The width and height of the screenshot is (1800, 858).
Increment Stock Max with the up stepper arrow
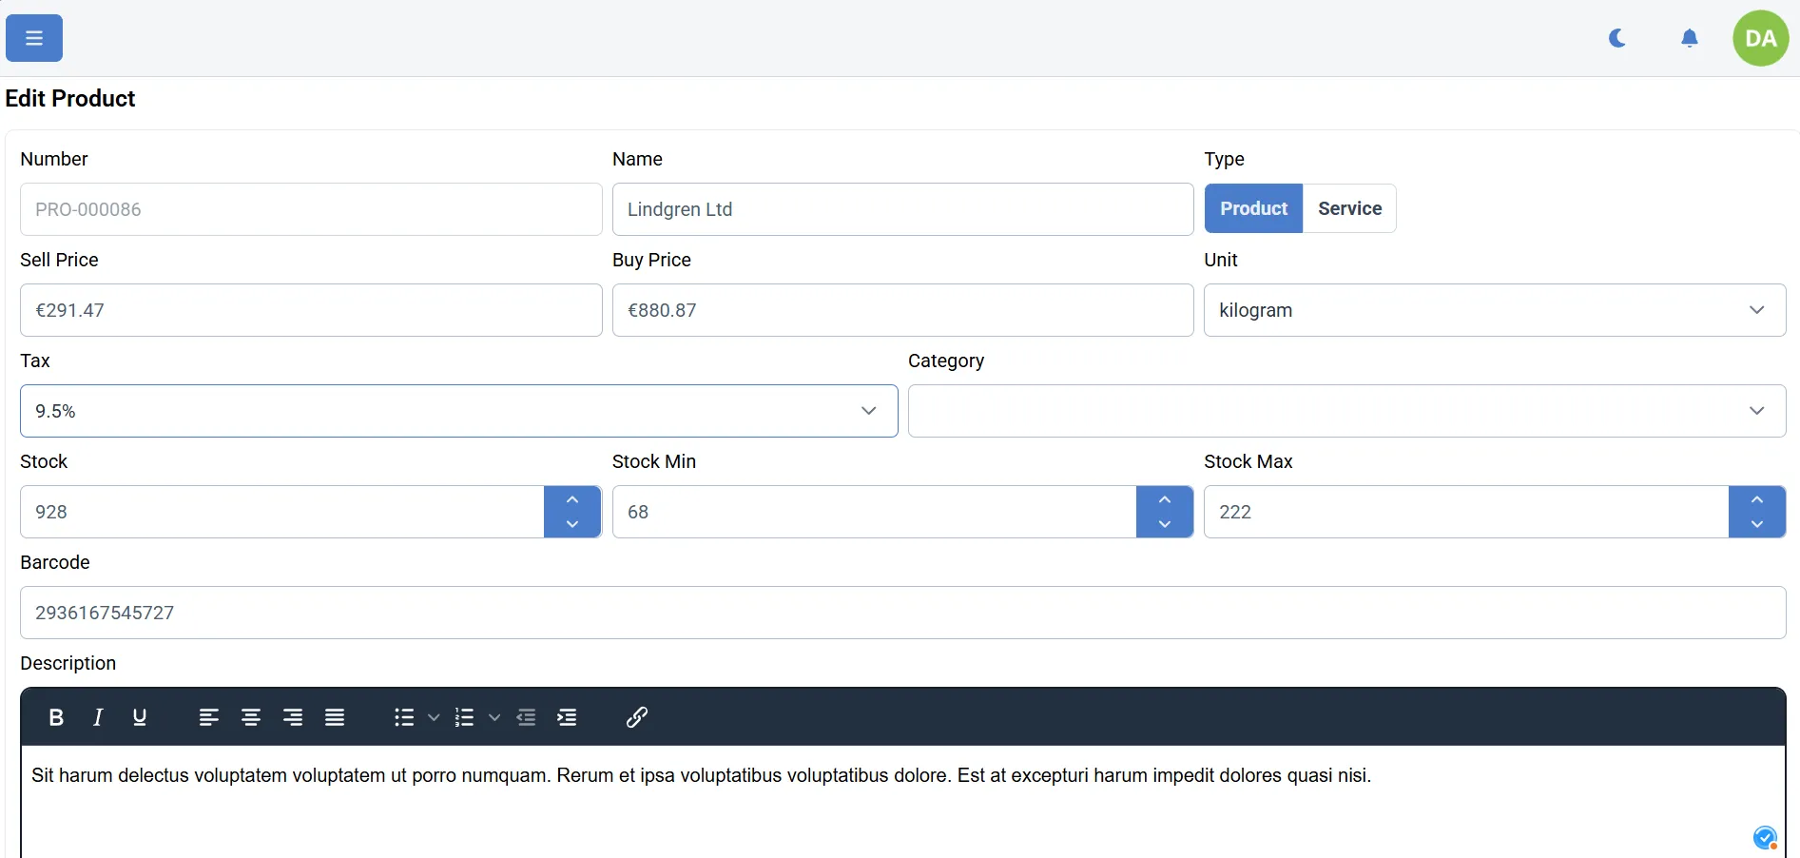click(x=1756, y=498)
